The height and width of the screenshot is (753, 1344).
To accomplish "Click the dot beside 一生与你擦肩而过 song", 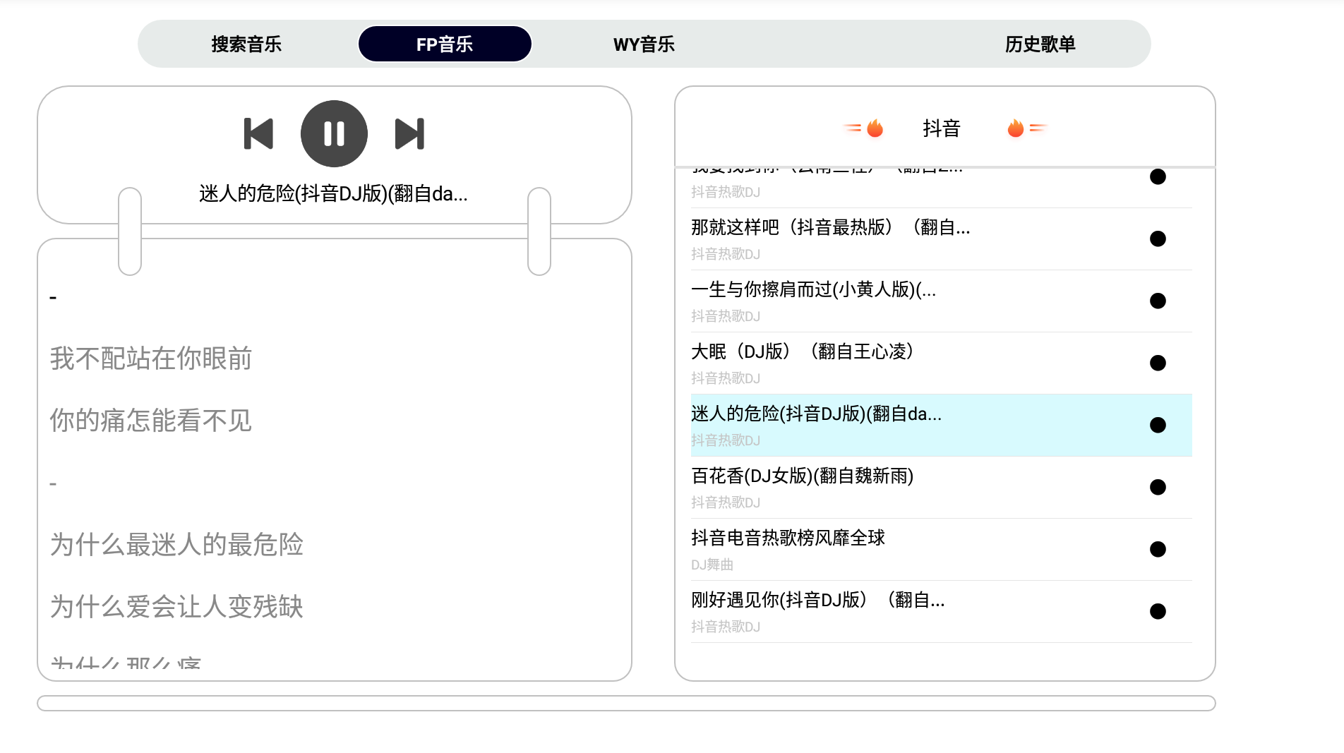I will coord(1157,301).
